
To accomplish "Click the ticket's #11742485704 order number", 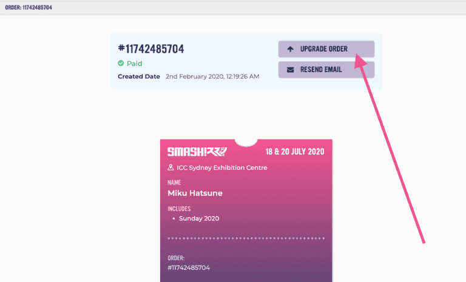I will 189,267.
